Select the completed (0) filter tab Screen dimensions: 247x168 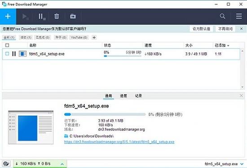43,37
